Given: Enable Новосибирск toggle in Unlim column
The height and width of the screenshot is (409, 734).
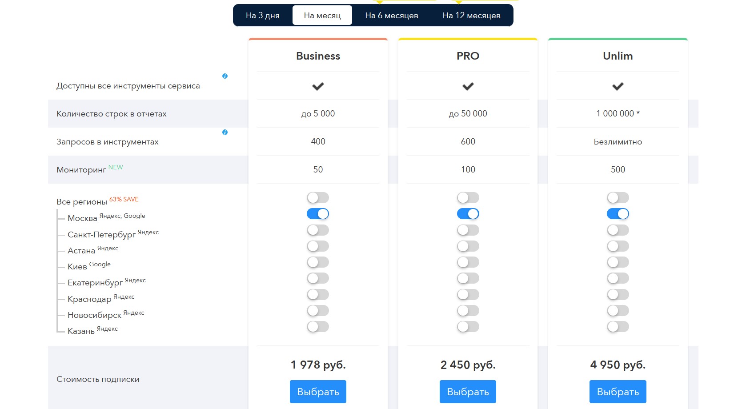Looking at the screenshot, I should point(618,311).
